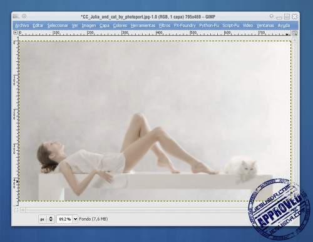Open the Filtros menu

[165, 26]
